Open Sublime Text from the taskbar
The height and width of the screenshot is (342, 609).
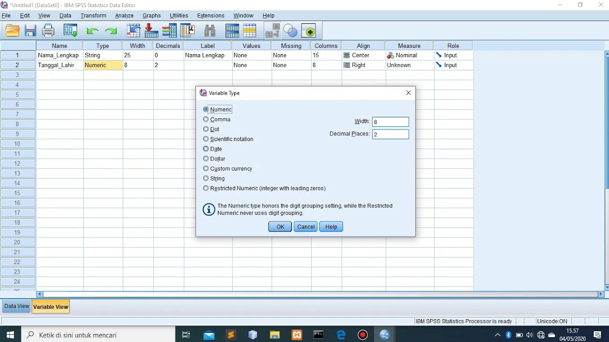[231, 335]
